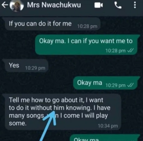This screenshot has width=143, height=141.
Task: Tap read receipt ticks on 10:29 pm message
Action: coord(131,86)
